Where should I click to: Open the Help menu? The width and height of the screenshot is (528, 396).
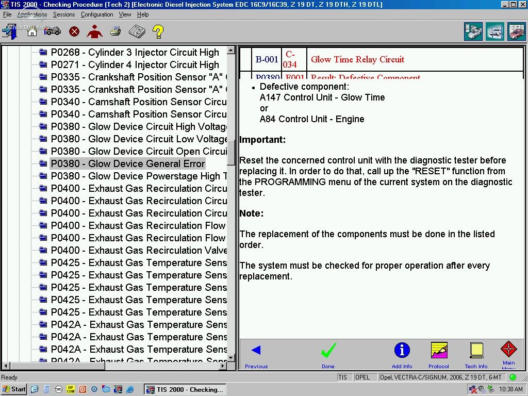click(x=143, y=14)
